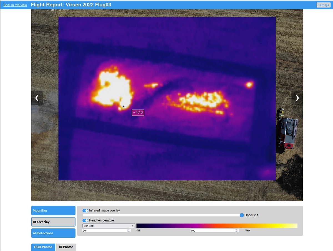Select the RGB Photos tab
Image resolution: width=333 pixels, height=251 pixels.
pyautogui.click(x=43, y=247)
